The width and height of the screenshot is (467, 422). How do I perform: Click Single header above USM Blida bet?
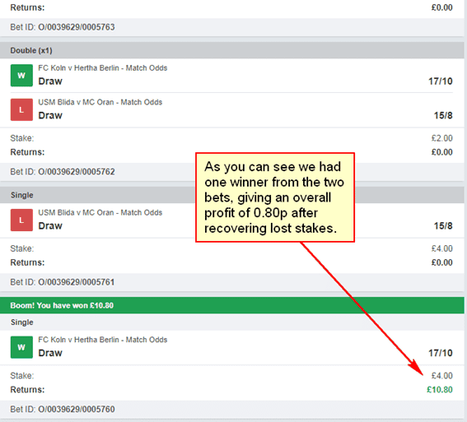pos(232,195)
